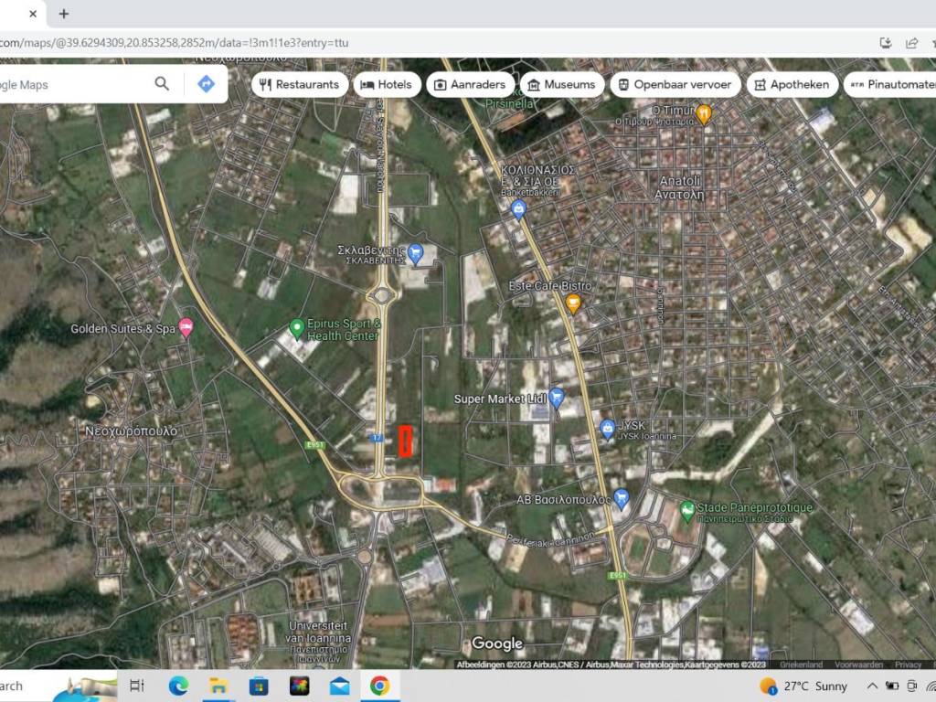The image size is (936, 702).
Task: Select the Aanraders category chip
Action: [469, 84]
